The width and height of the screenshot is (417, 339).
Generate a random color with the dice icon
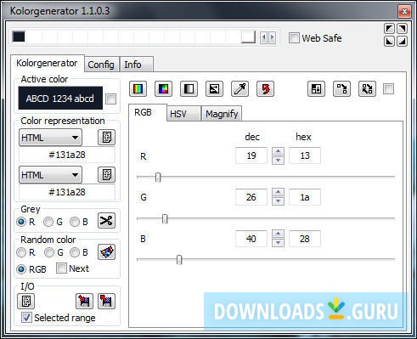[x=106, y=252]
